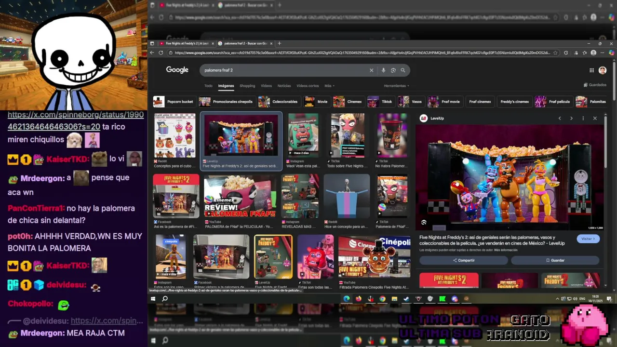The image size is (617, 347).
Task: Open the x.com spinneborg link in chat
Action: (x=76, y=121)
